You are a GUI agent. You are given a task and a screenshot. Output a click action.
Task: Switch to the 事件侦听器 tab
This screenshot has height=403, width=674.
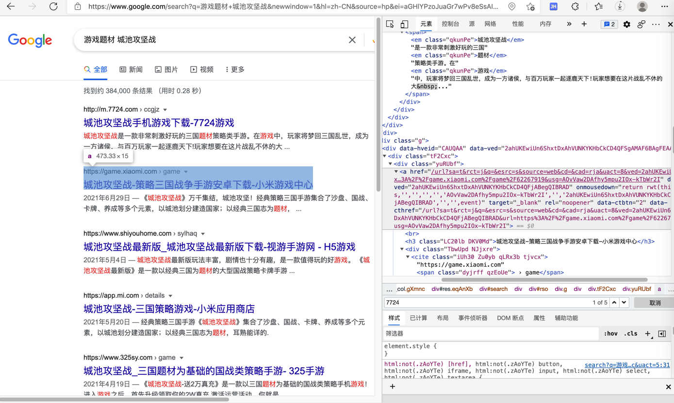(473, 318)
